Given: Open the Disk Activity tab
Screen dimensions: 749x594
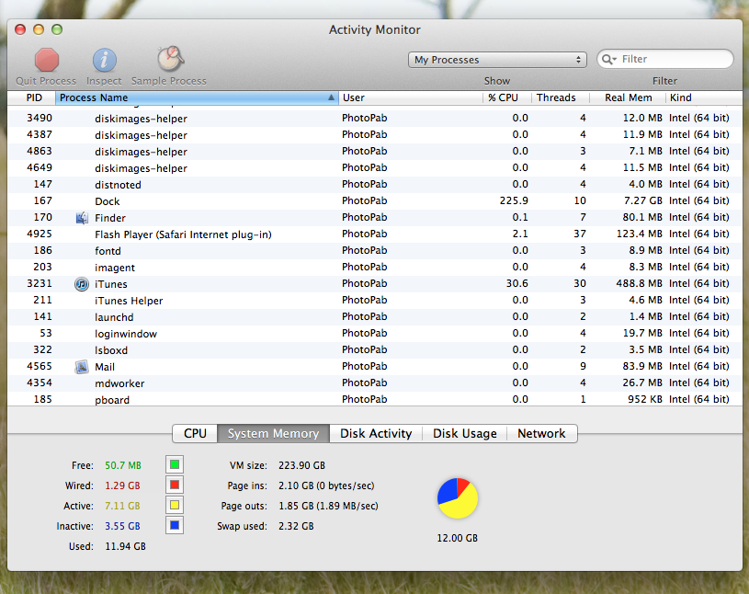Looking at the screenshot, I should point(376,433).
